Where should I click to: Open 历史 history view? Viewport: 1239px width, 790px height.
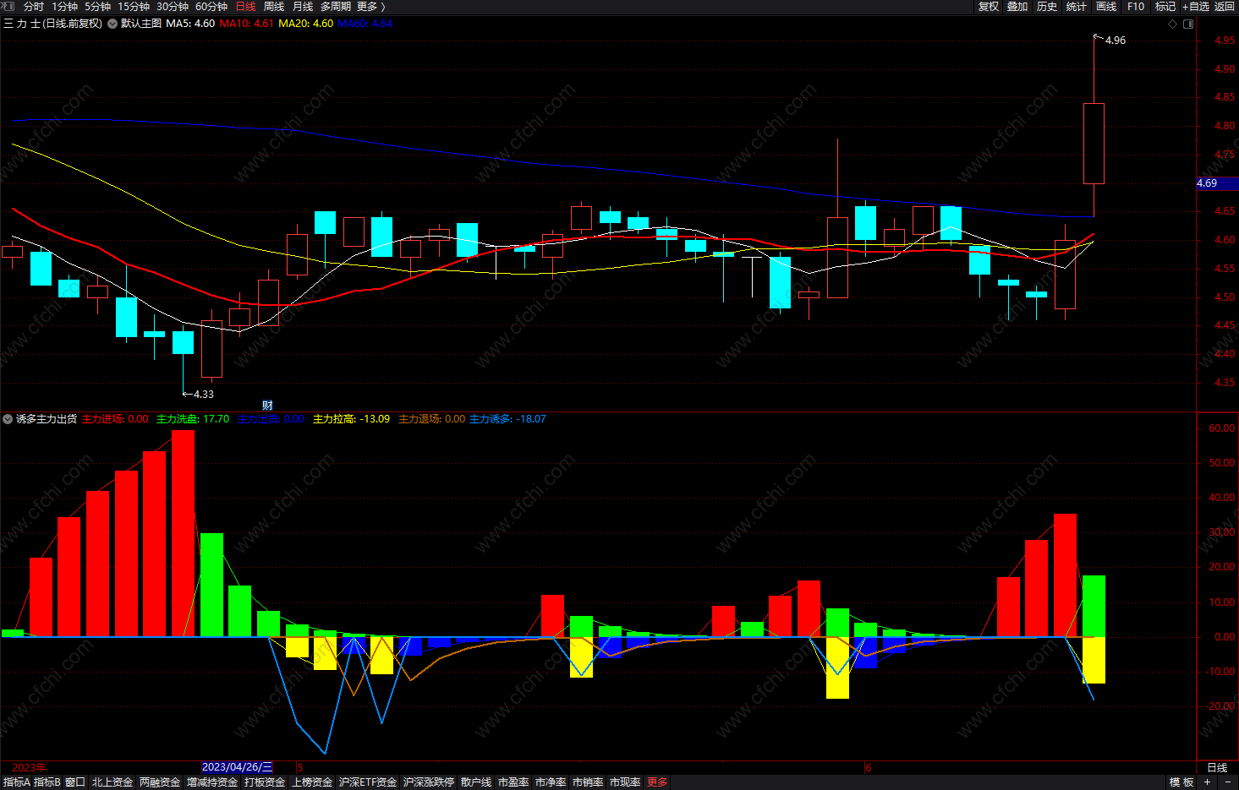coord(1047,6)
